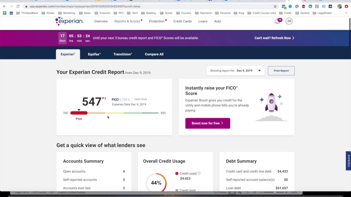Click Can't wait? Refresh Now
351x197 pixels.
(274, 38)
